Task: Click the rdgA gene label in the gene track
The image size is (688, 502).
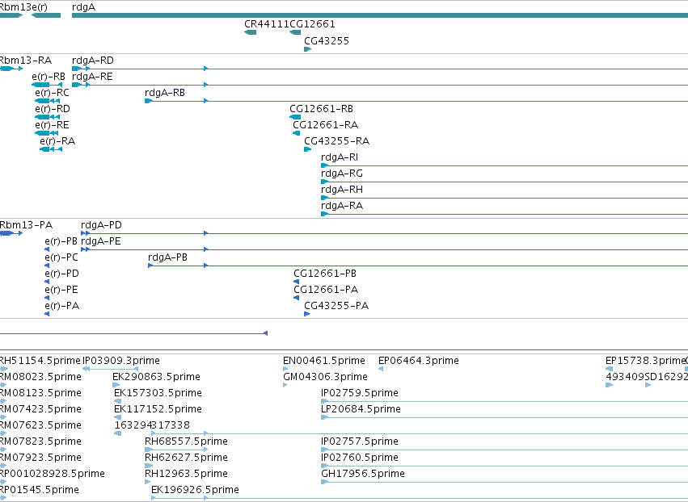Action: tap(83, 7)
